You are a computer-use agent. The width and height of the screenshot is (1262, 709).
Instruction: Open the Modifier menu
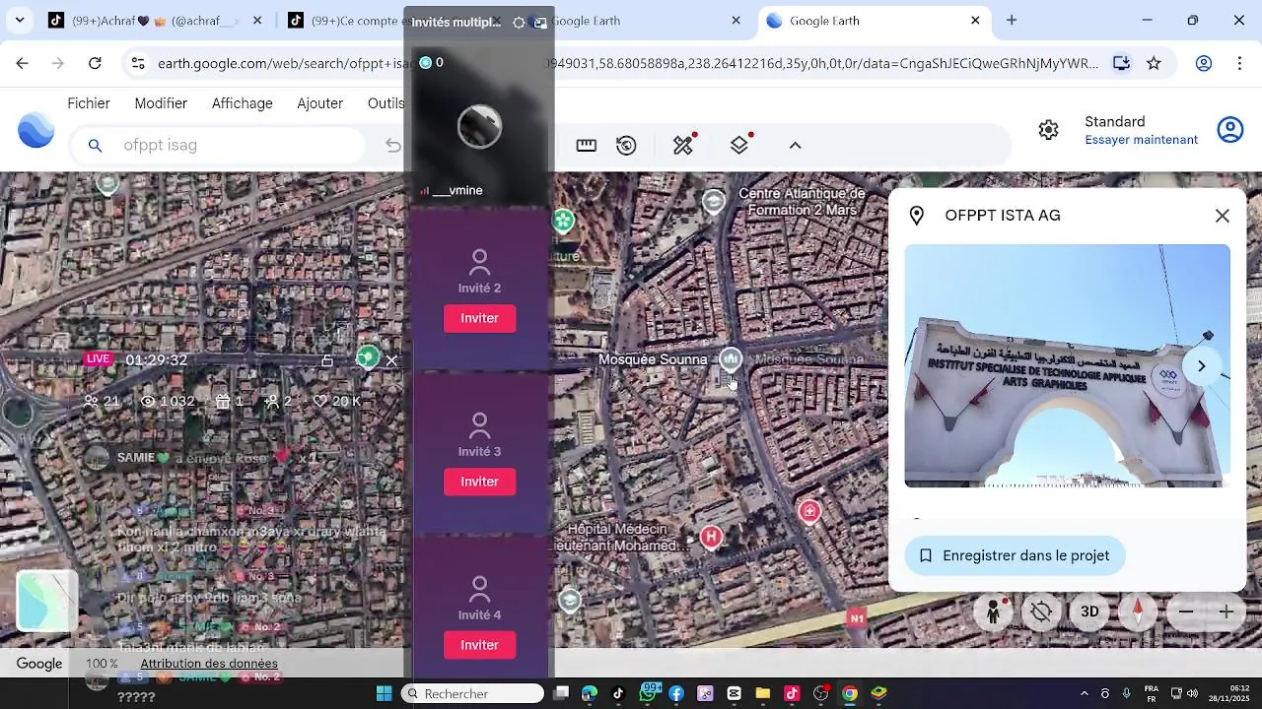(161, 103)
